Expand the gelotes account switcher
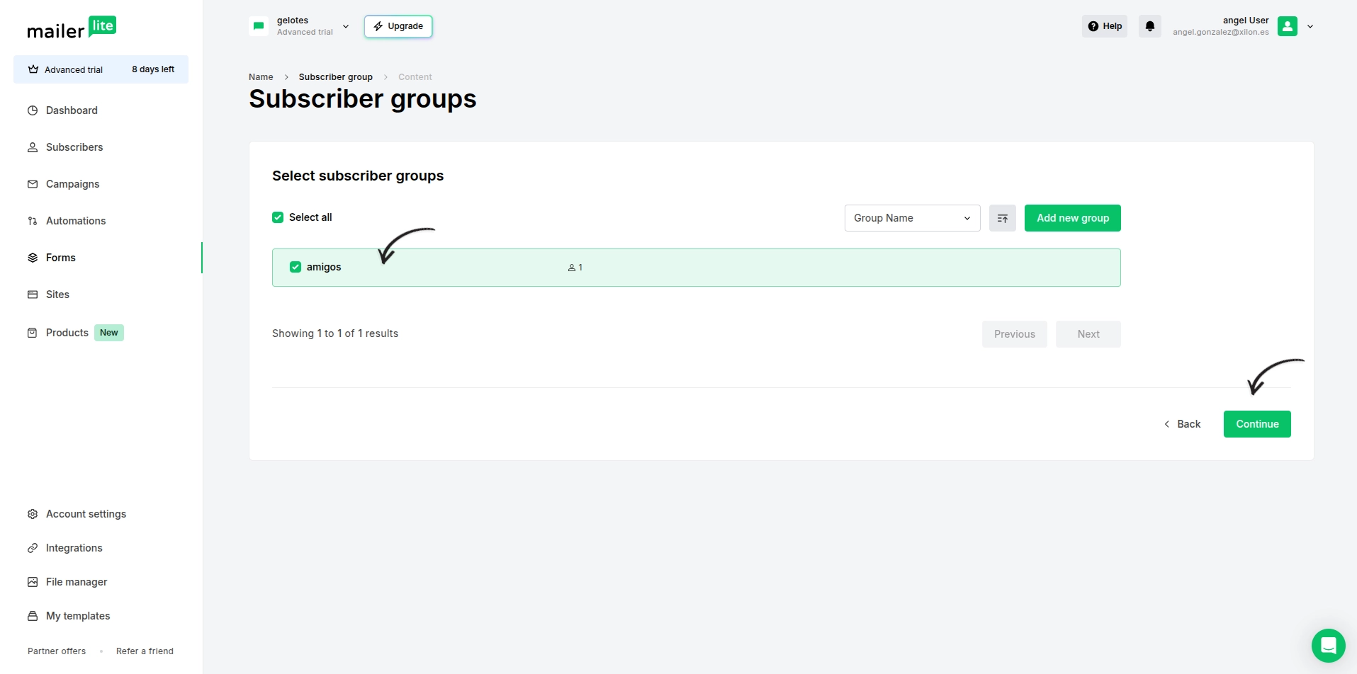 point(346,26)
